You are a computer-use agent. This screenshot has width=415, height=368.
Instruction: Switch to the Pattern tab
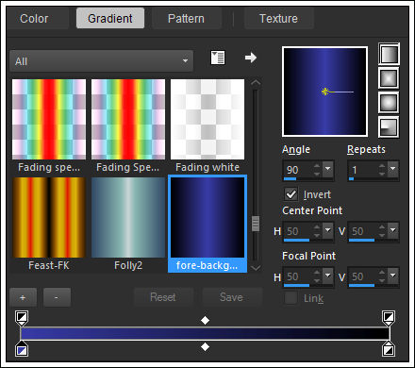pos(186,18)
